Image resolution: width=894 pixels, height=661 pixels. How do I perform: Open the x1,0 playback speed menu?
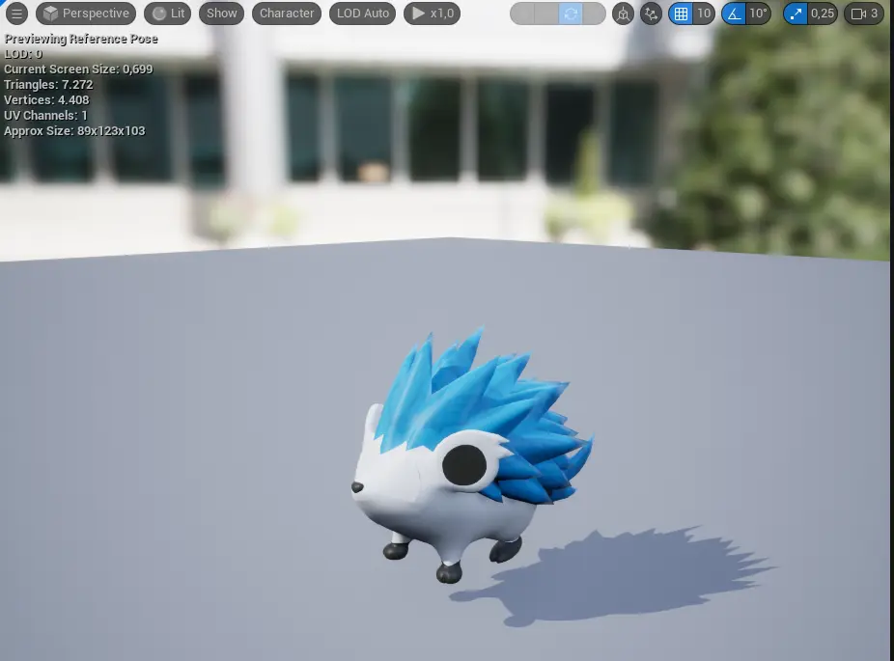pyautogui.click(x=433, y=14)
